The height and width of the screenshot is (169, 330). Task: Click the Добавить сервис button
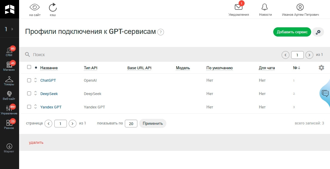pos(292,32)
